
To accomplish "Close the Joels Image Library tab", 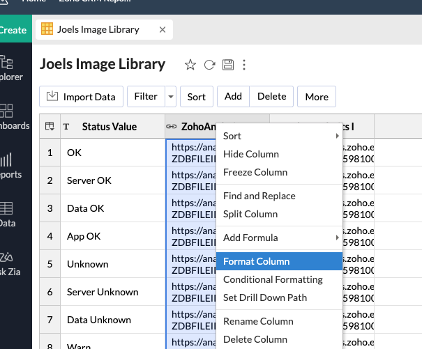I will pos(163,29).
